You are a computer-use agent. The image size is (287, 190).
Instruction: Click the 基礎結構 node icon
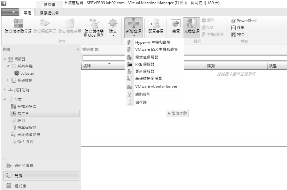pyautogui.click(x=13, y=80)
